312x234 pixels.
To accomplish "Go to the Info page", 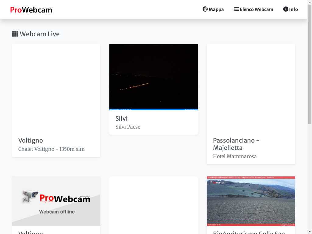I will (293, 9).
